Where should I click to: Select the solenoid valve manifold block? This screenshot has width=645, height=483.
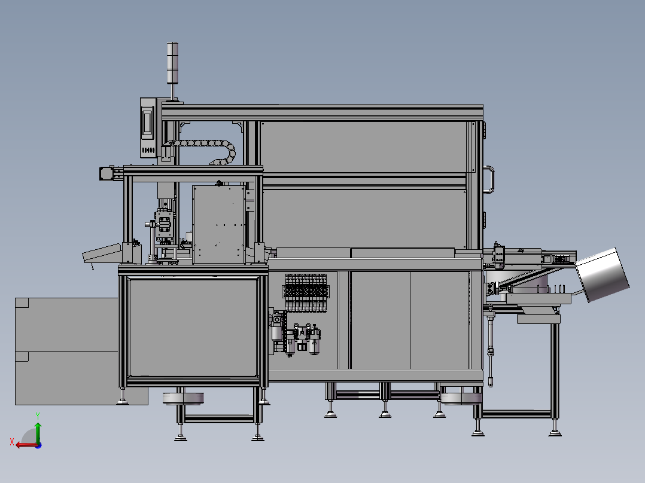(x=306, y=292)
